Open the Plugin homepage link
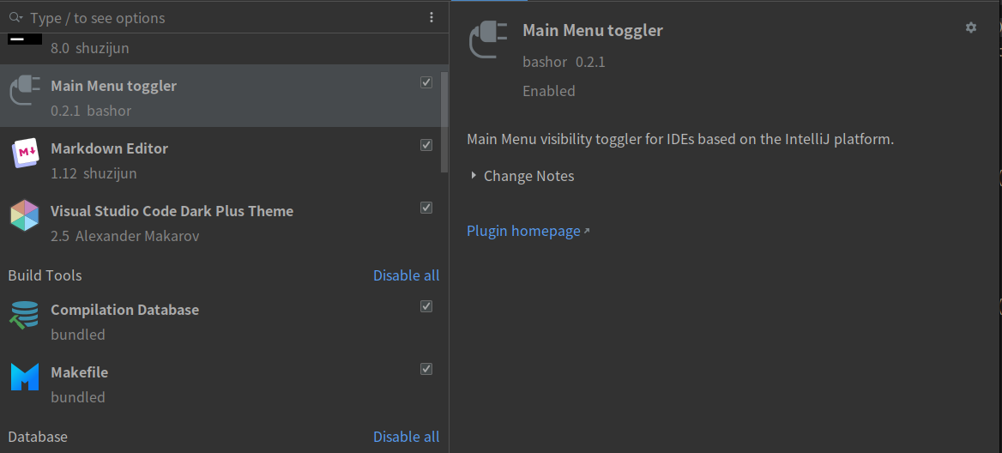Image resolution: width=1002 pixels, height=453 pixels. tap(523, 231)
